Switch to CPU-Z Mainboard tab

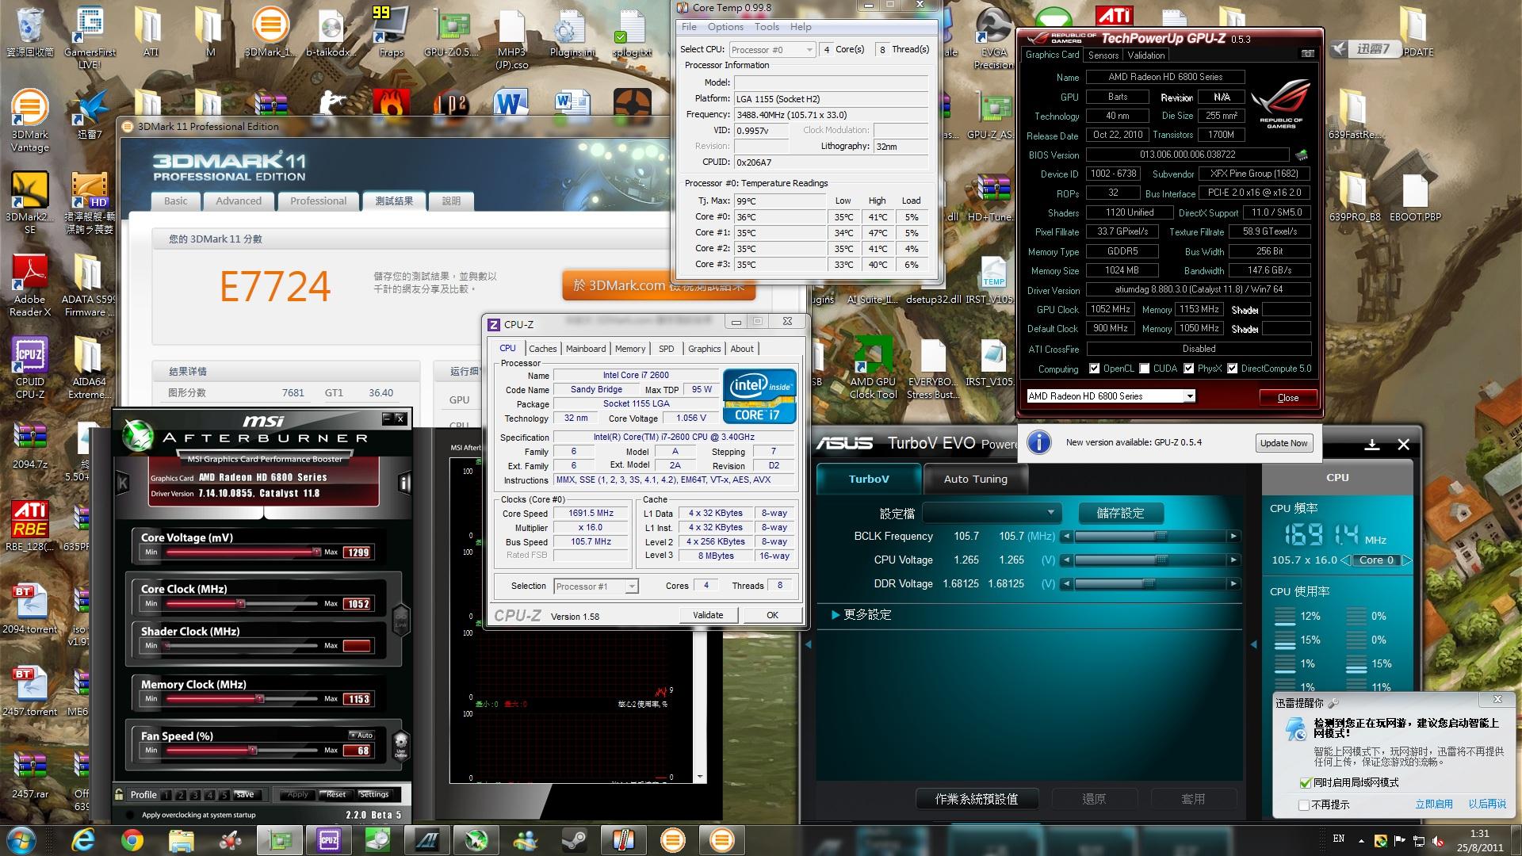point(586,349)
